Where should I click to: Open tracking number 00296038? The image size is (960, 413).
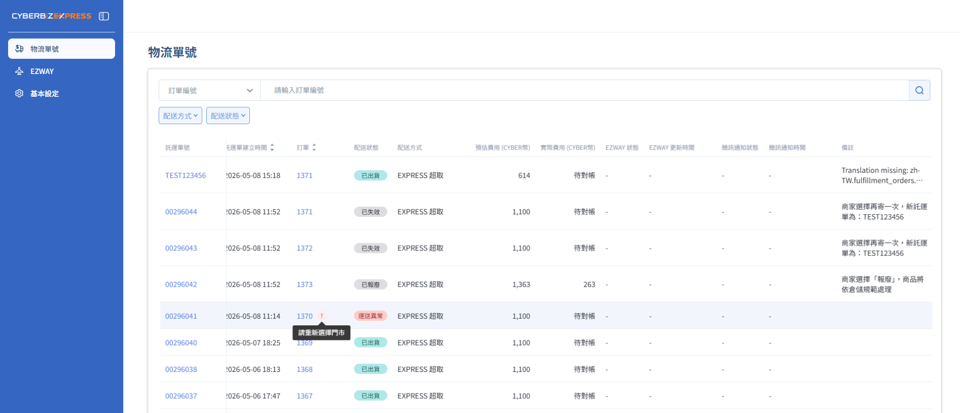click(181, 369)
